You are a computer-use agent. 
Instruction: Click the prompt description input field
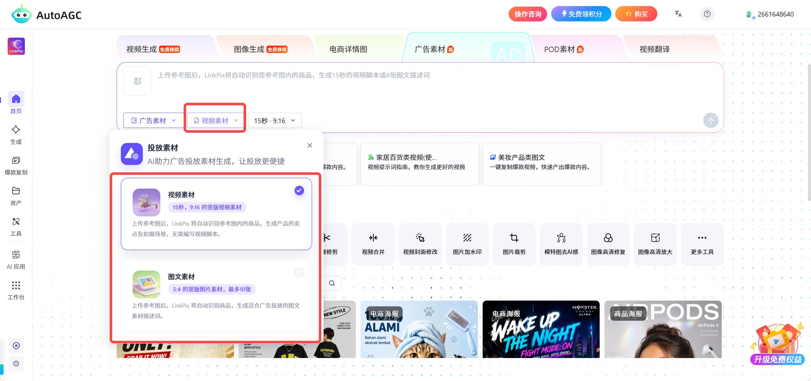[437, 81]
